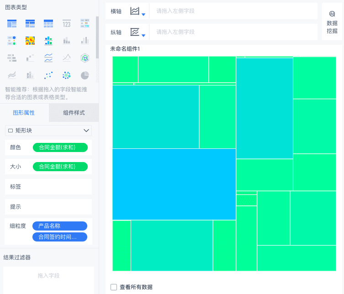Select the stacked column chart type
The width and height of the screenshot is (344, 294).
point(67,41)
